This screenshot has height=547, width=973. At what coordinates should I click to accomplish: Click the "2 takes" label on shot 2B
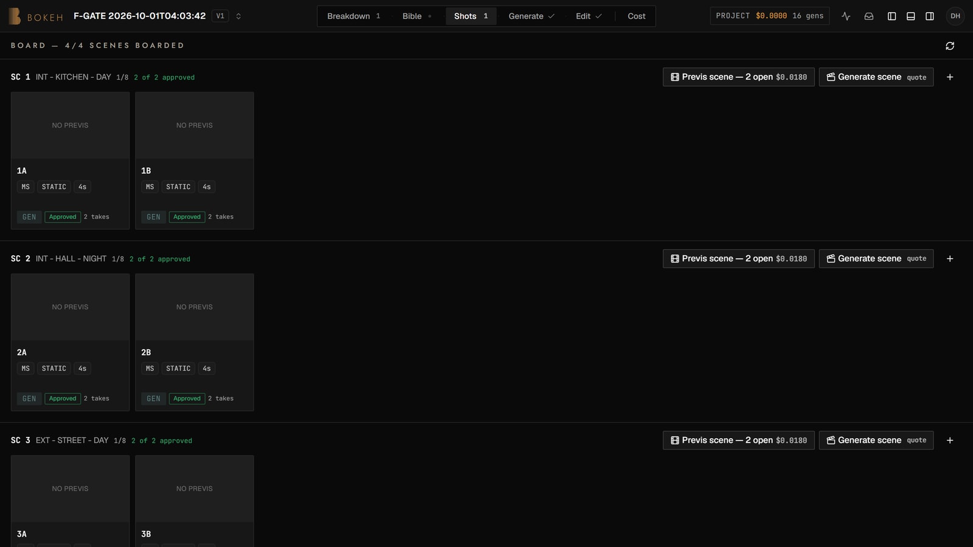[221, 399]
